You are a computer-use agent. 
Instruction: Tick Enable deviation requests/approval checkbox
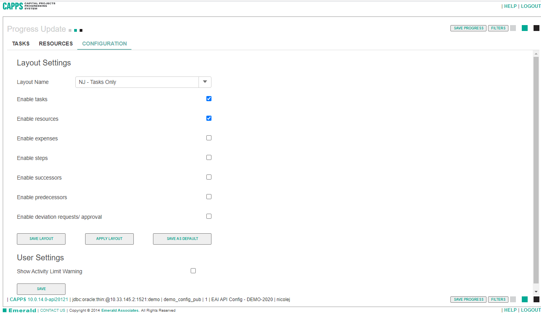[209, 216]
